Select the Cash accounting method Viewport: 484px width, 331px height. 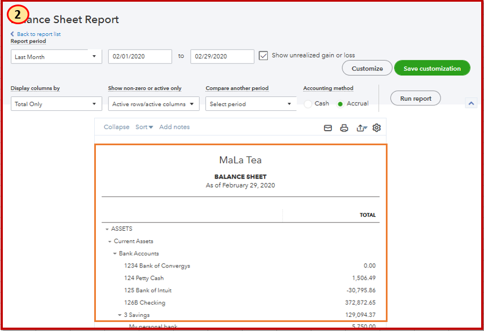[308, 104]
